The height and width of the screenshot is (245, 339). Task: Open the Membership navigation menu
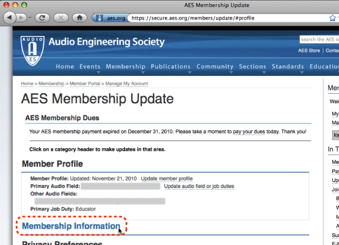tap(126, 67)
